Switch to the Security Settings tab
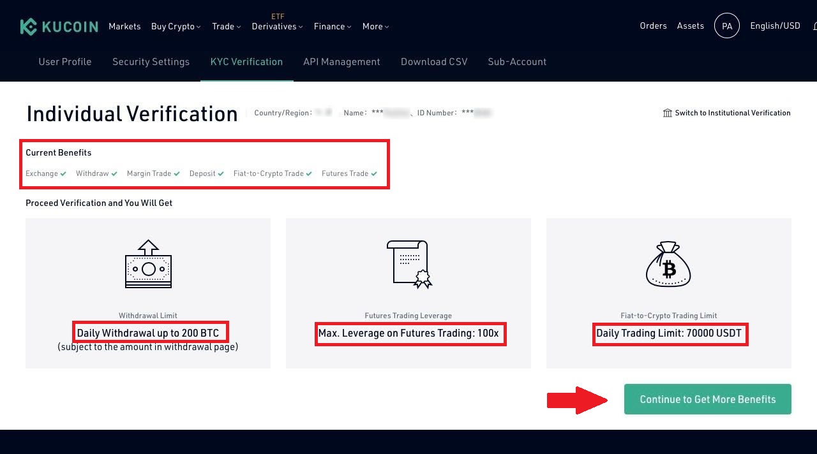817x454 pixels. (151, 62)
